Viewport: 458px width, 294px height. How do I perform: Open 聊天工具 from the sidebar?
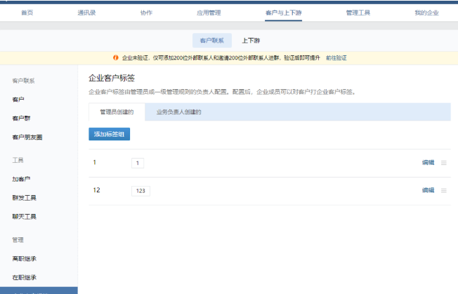point(24,217)
